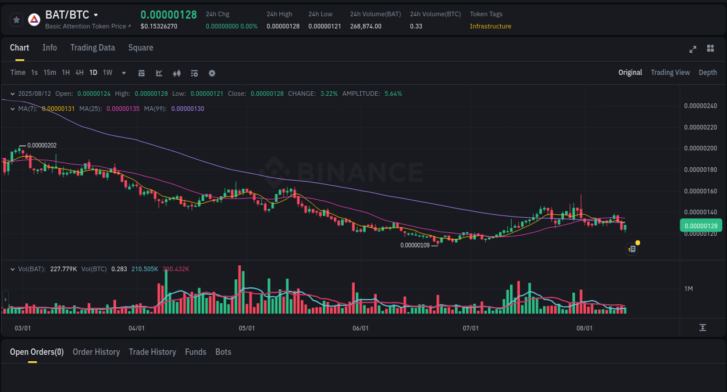Open the Open Orders(0) tab
The width and height of the screenshot is (727, 392).
click(x=37, y=352)
